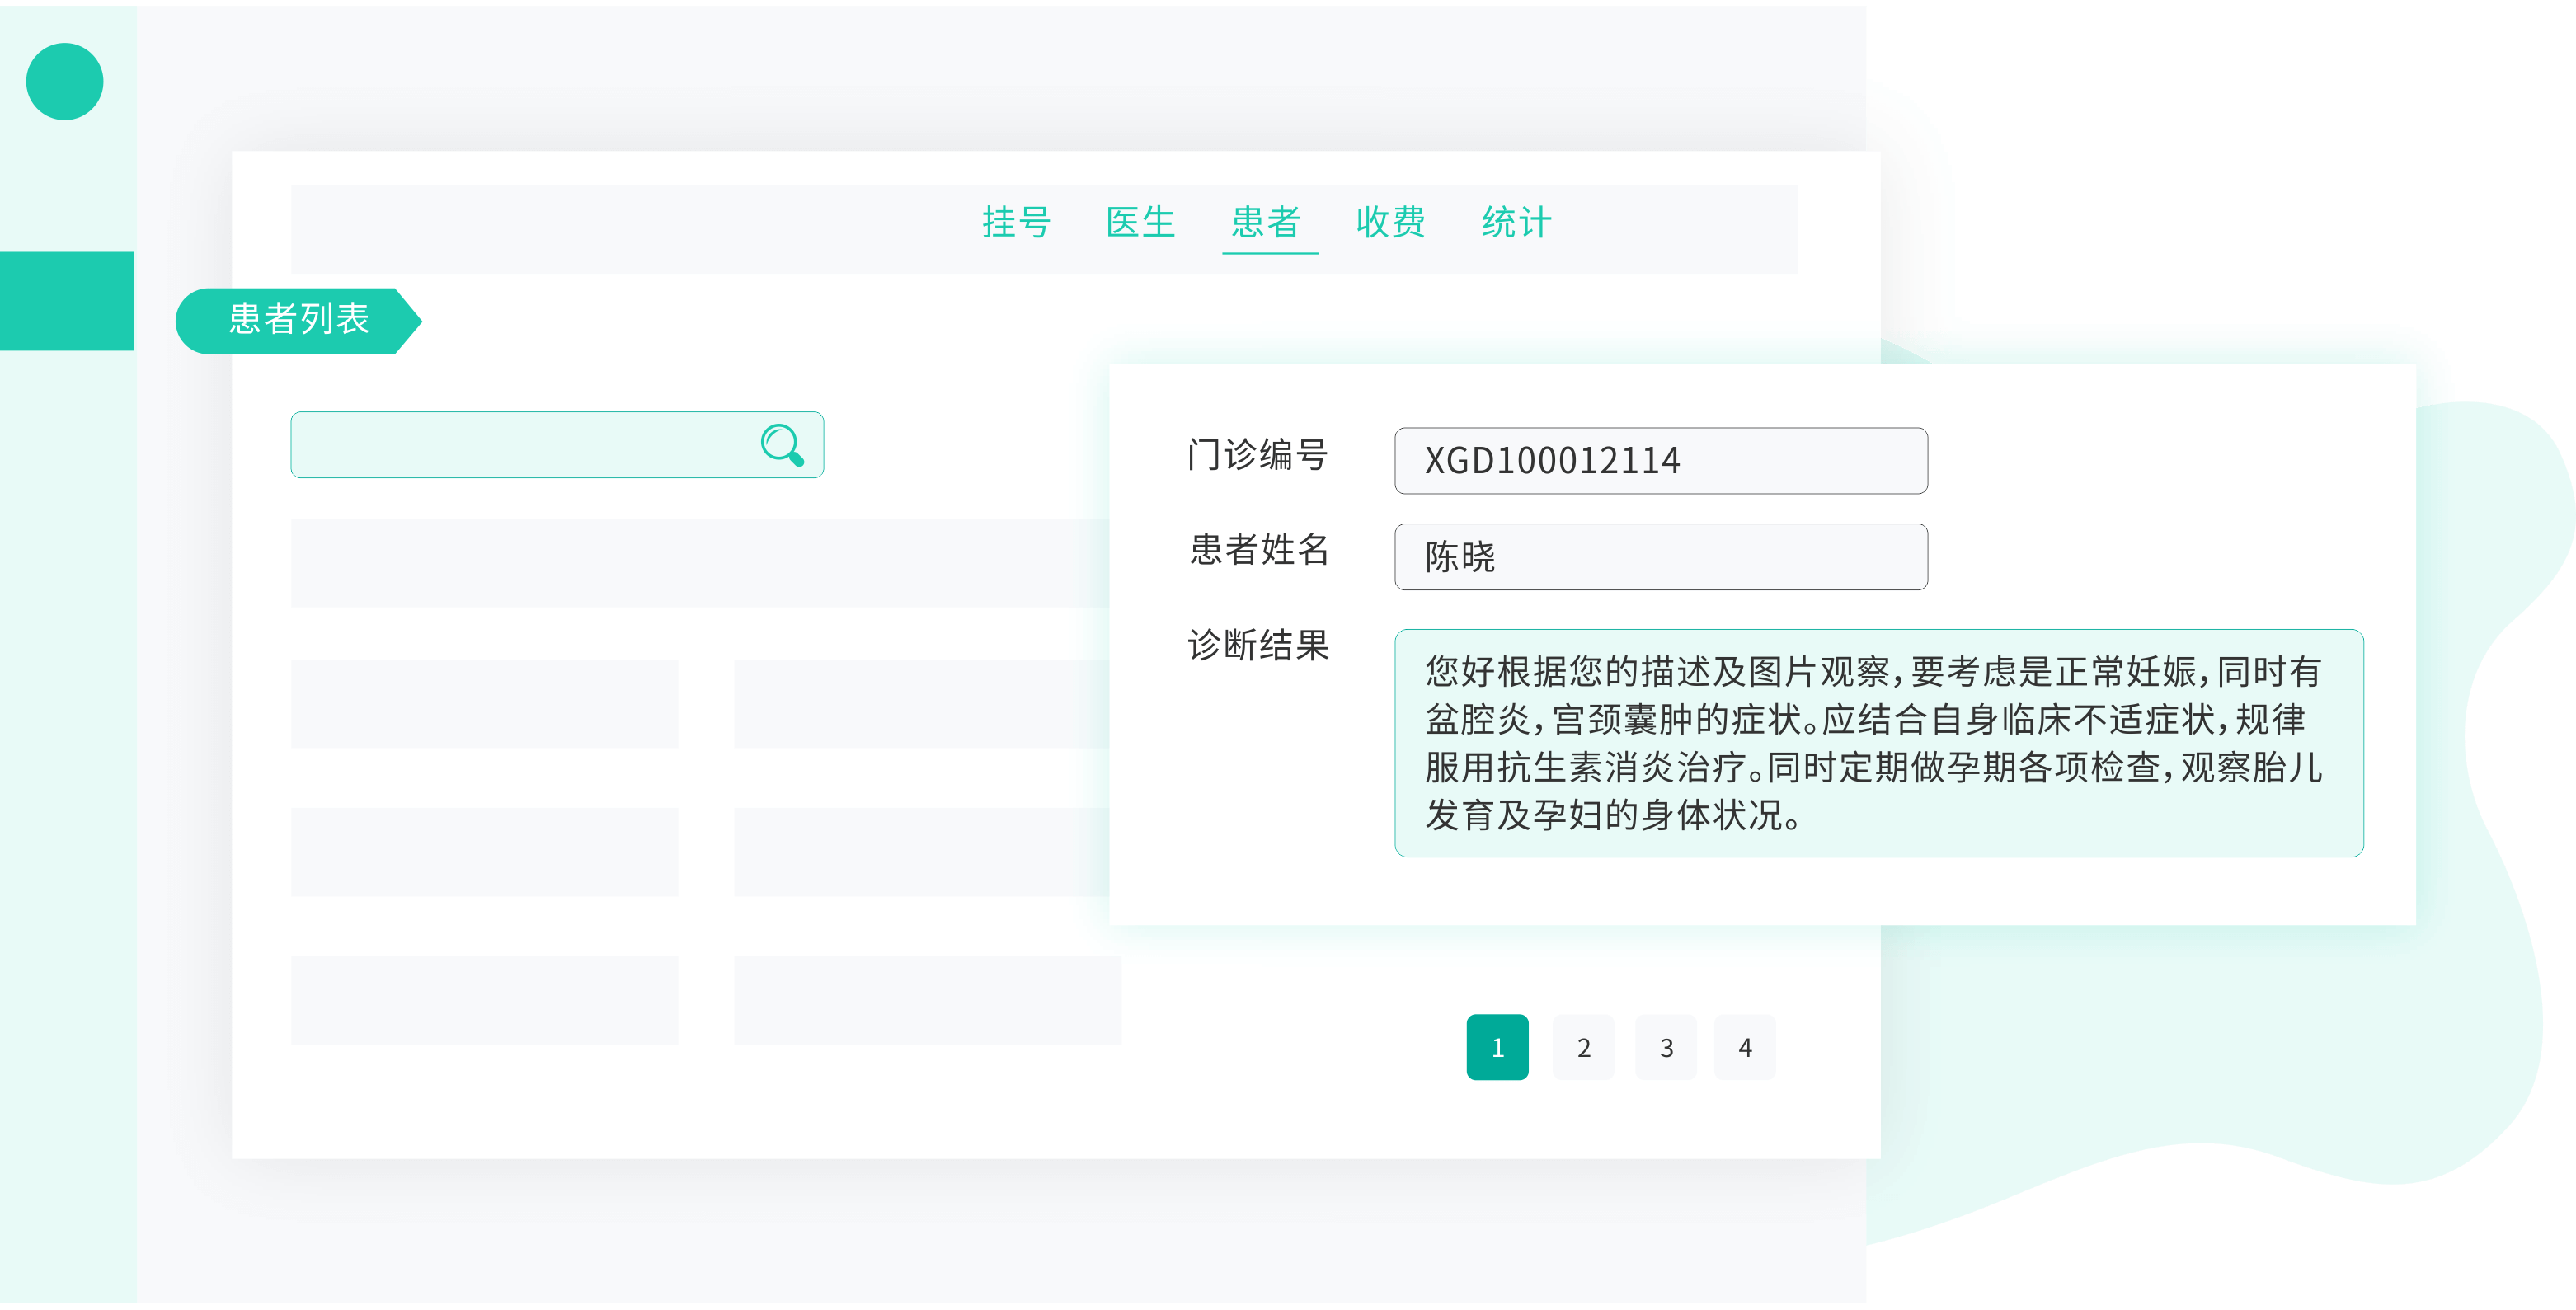Select the highlighted green sidebar item
The image size is (2576, 1310).
point(67,301)
